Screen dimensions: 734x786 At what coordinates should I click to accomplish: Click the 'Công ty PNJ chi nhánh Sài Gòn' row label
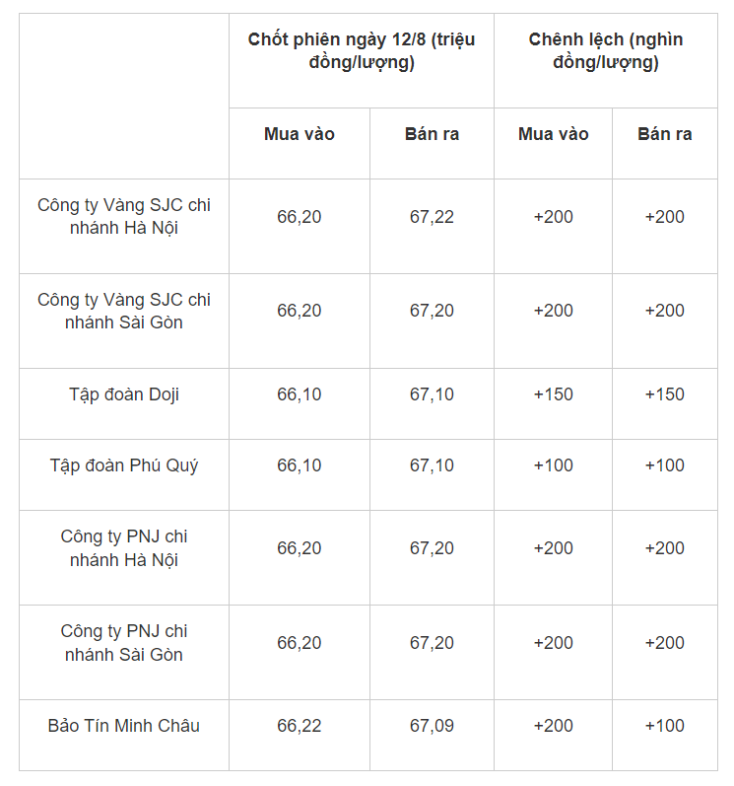click(x=124, y=652)
